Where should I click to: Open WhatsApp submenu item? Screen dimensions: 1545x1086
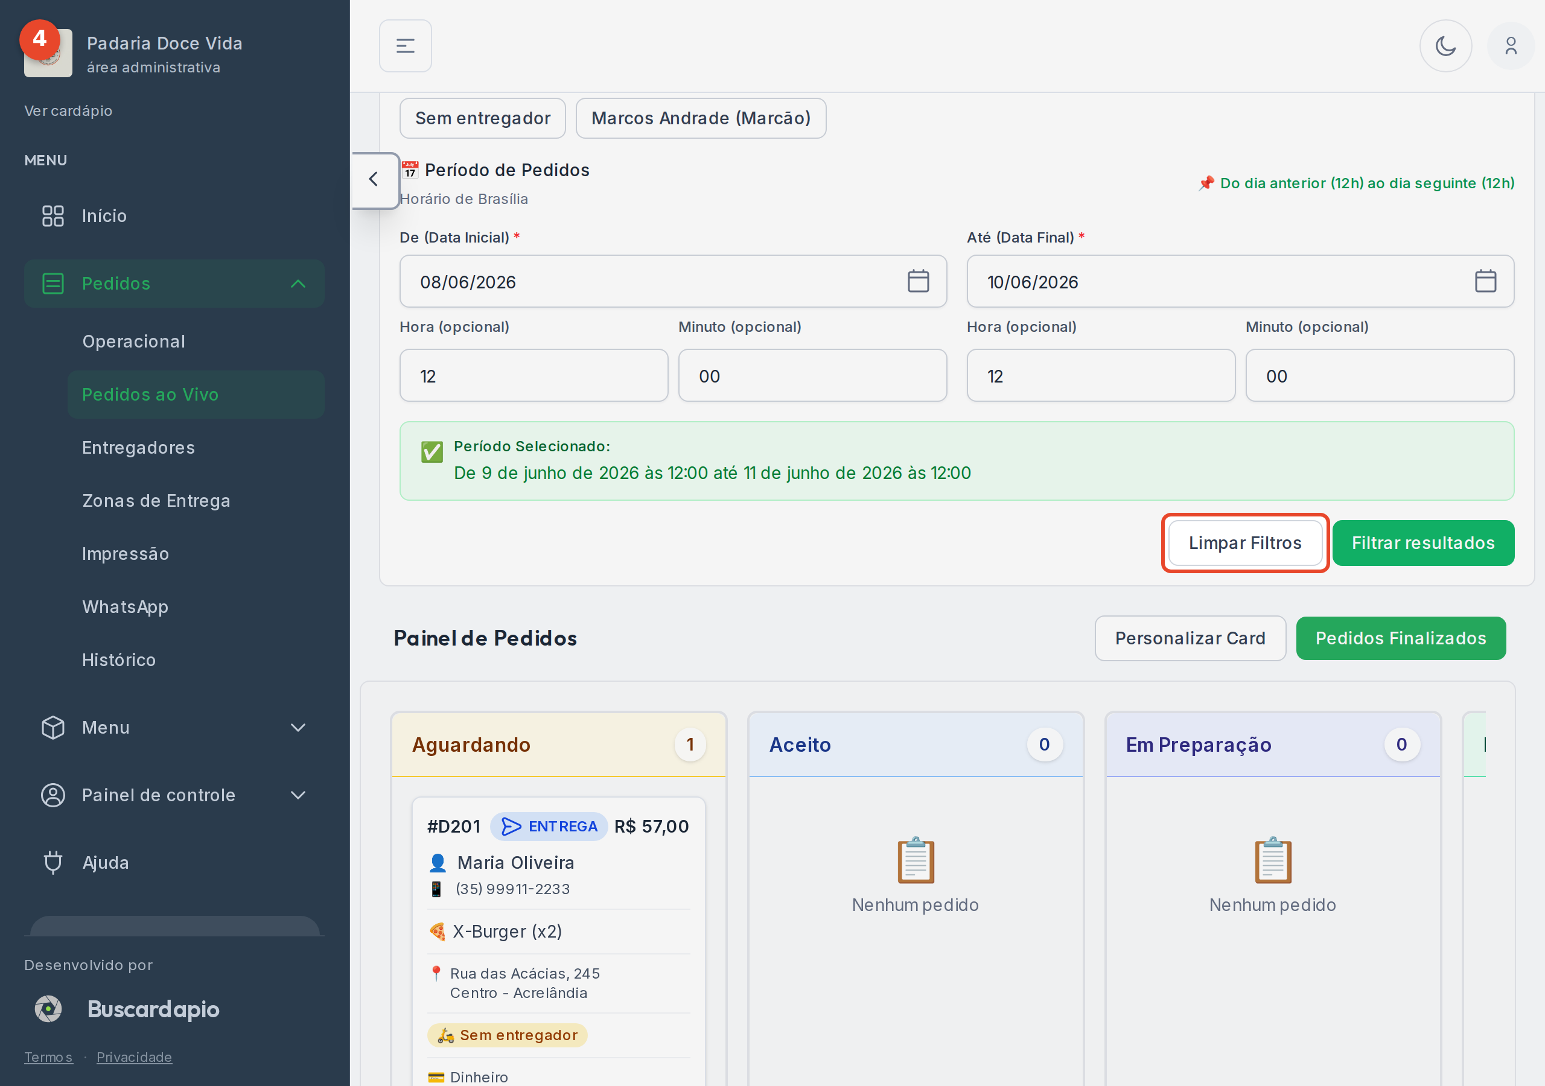[195, 607]
